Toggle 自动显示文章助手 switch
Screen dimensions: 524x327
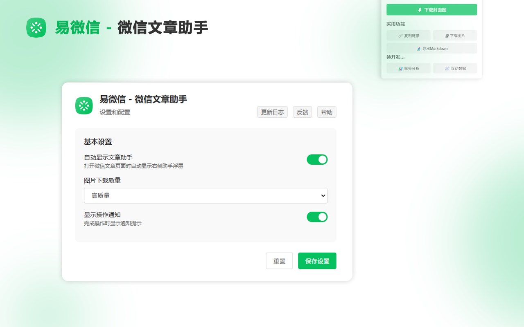[x=317, y=159]
